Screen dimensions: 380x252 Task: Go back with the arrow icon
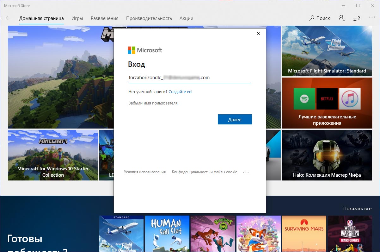pyautogui.click(x=8, y=18)
